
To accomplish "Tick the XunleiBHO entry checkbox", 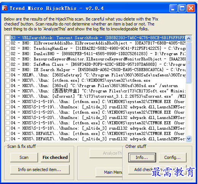I will pyautogui.click(x=8, y=54).
